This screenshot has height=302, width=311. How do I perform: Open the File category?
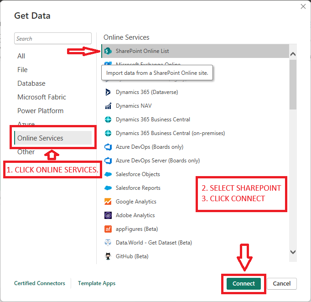click(x=22, y=70)
